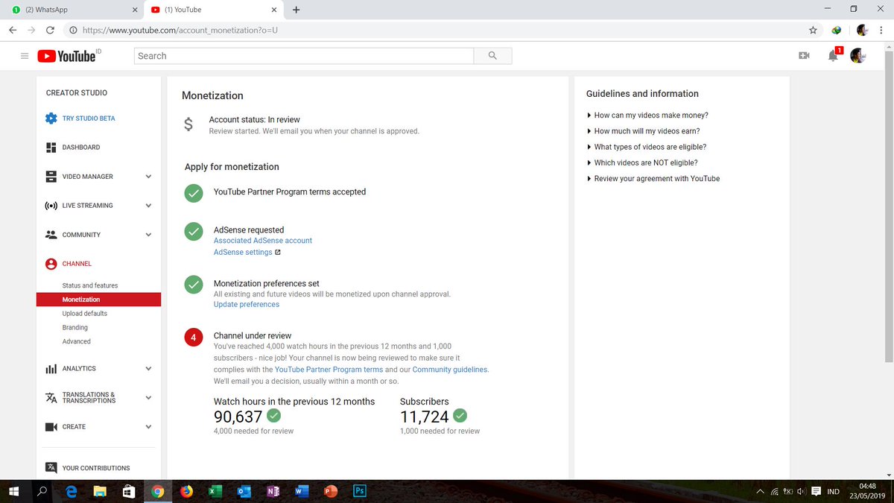The width and height of the screenshot is (894, 503).
Task: Open Advanced in the Channel menu
Action: tap(77, 341)
